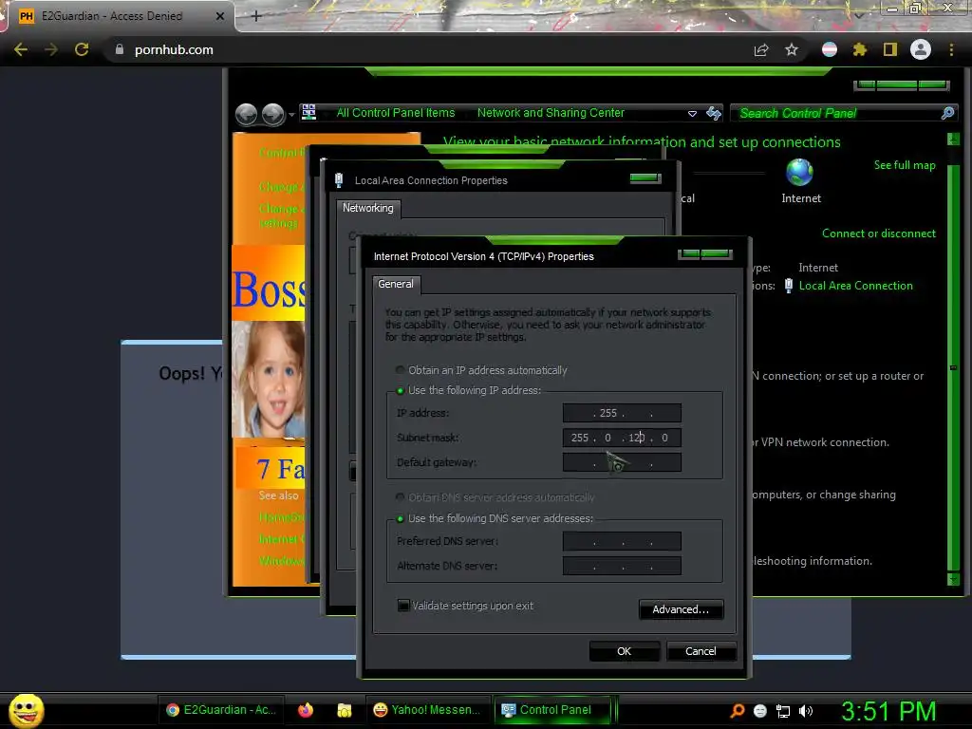Image resolution: width=972 pixels, height=729 pixels.
Task: Open Start menu smiley button
Action: pyautogui.click(x=26, y=710)
